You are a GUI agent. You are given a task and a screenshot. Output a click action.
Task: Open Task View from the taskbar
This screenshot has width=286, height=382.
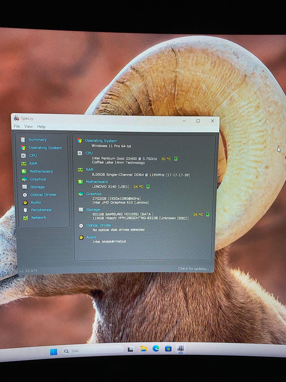[x=130, y=349]
